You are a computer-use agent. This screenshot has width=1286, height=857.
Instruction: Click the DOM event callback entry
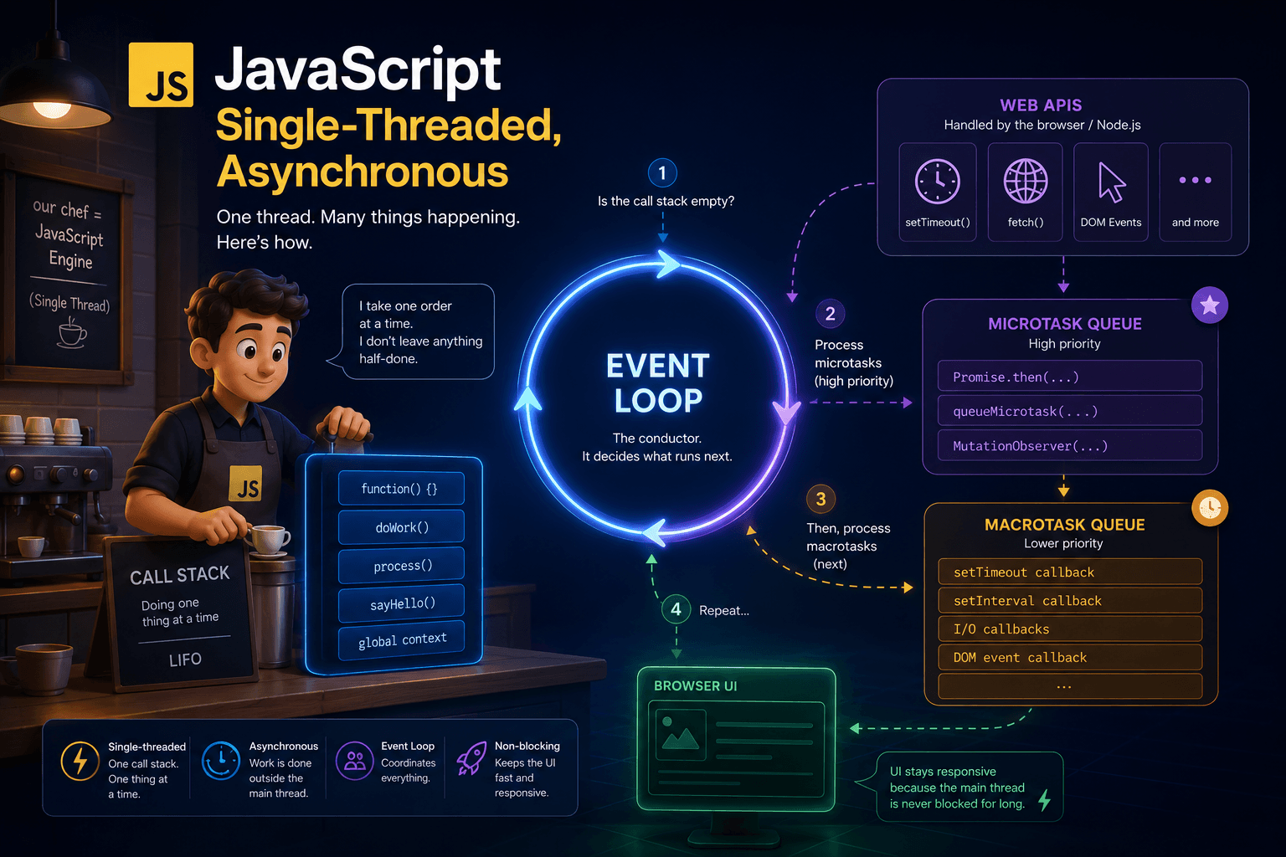pyautogui.click(x=1070, y=657)
